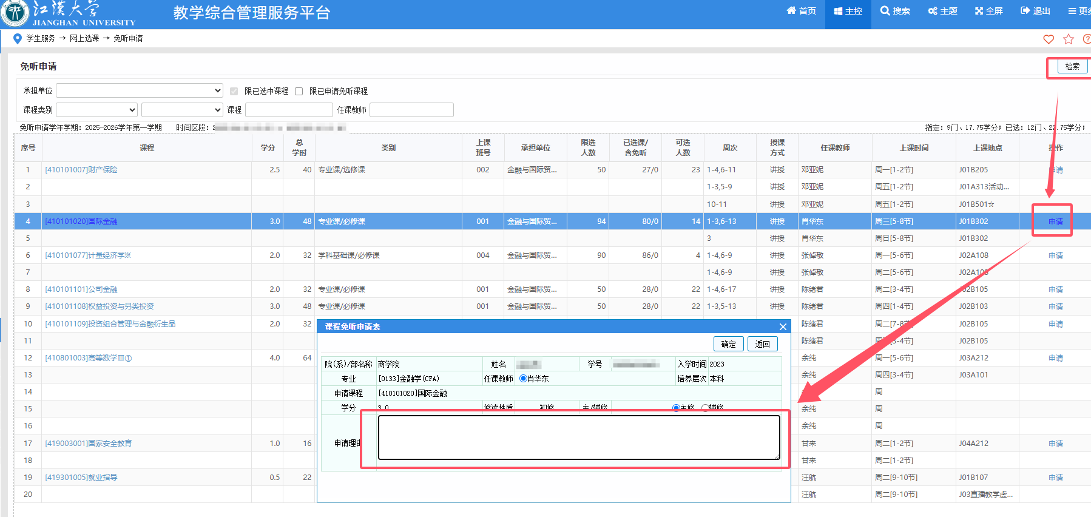Open the second dropdown beside 课程类别
Screen dimensions: 1091x517
(182, 110)
